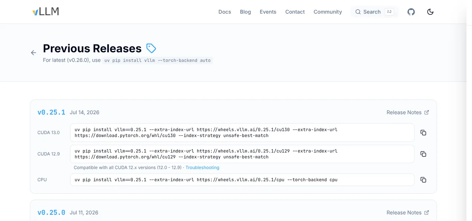
Task: Select the CUDA 13.0 install command text
Action: point(242,133)
